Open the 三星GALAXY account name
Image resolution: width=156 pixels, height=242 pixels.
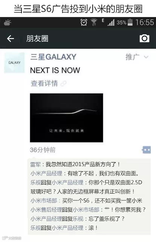click(53, 57)
